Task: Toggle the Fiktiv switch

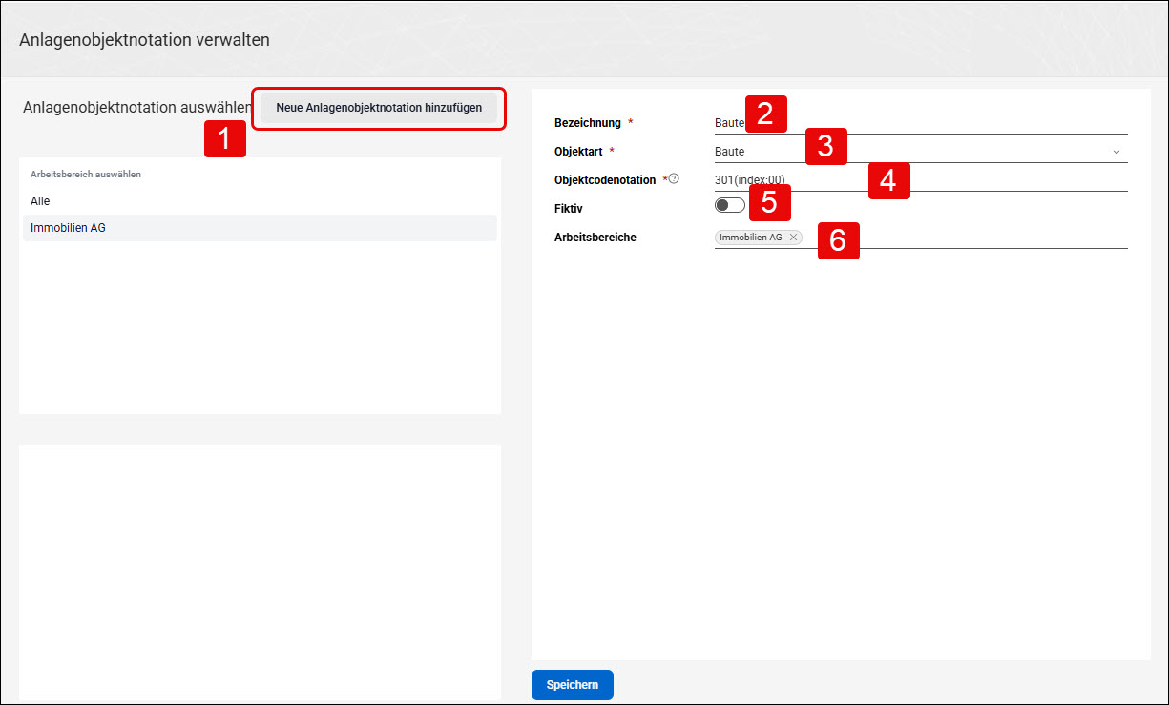Action: (x=729, y=205)
